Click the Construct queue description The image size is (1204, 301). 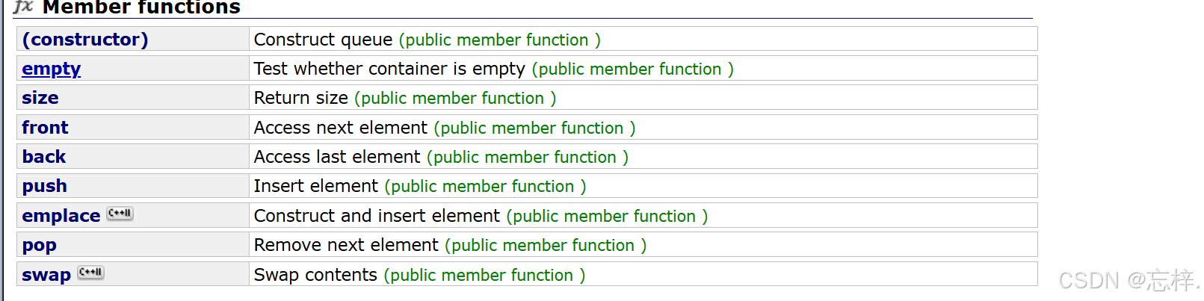coord(323,40)
